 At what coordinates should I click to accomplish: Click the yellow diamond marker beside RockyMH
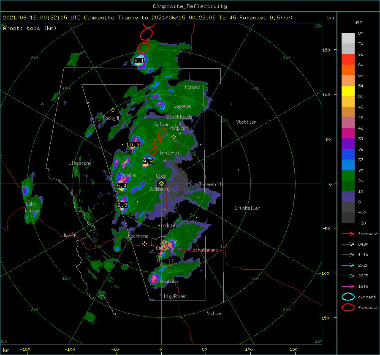[113, 110]
